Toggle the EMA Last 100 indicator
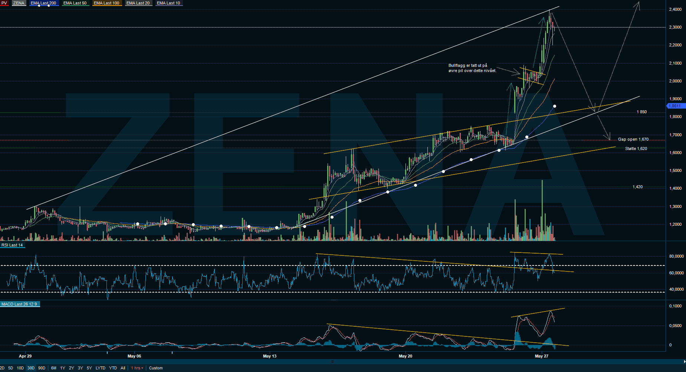This screenshot has width=686, height=372. pos(107,3)
